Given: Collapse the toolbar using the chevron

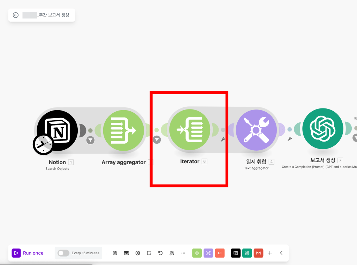Looking at the screenshot, I should (281, 253).
